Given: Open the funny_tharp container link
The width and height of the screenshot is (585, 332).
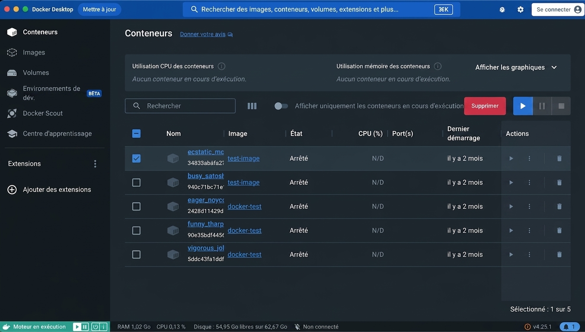Looking at the screenshot, I should 206,224.
